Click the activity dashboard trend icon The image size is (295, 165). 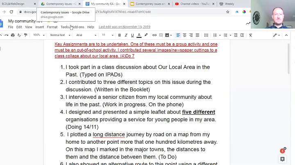coord(248,23)
